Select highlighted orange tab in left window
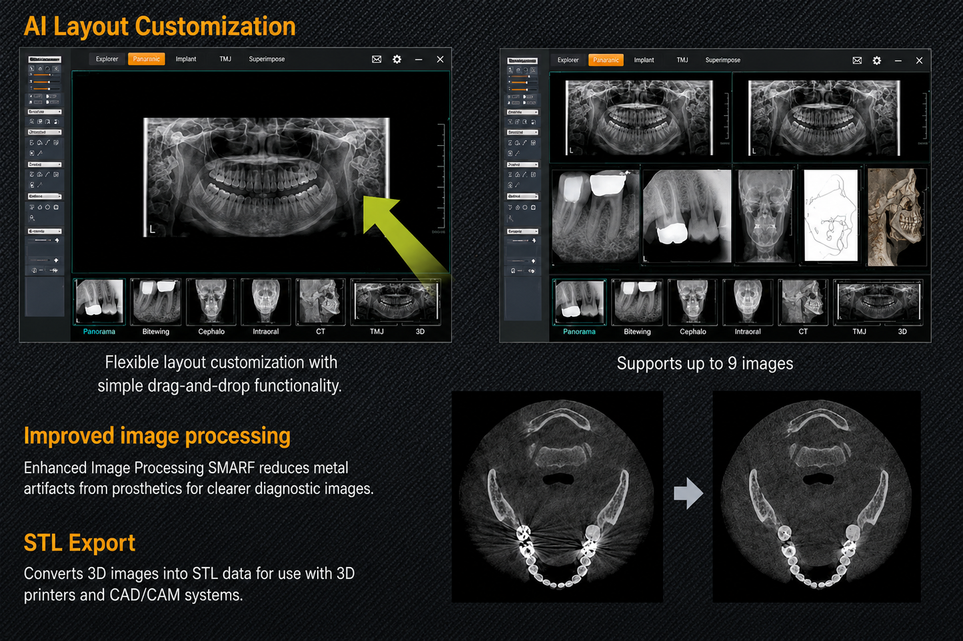963x641 pixels. [146, 59]
